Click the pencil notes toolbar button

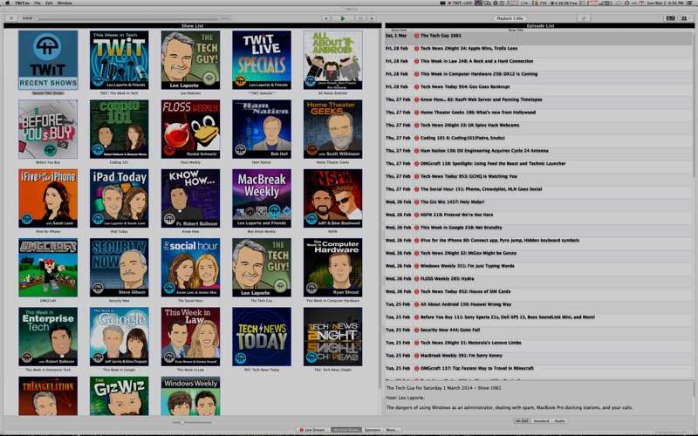[x=584, y=18]
